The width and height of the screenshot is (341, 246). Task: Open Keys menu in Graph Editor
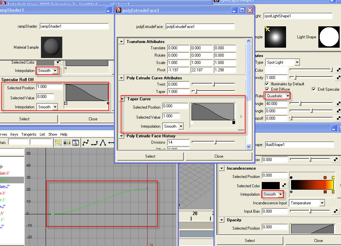coord(14,134)
